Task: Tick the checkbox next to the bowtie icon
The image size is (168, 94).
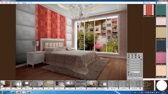Action: (130, 55)
